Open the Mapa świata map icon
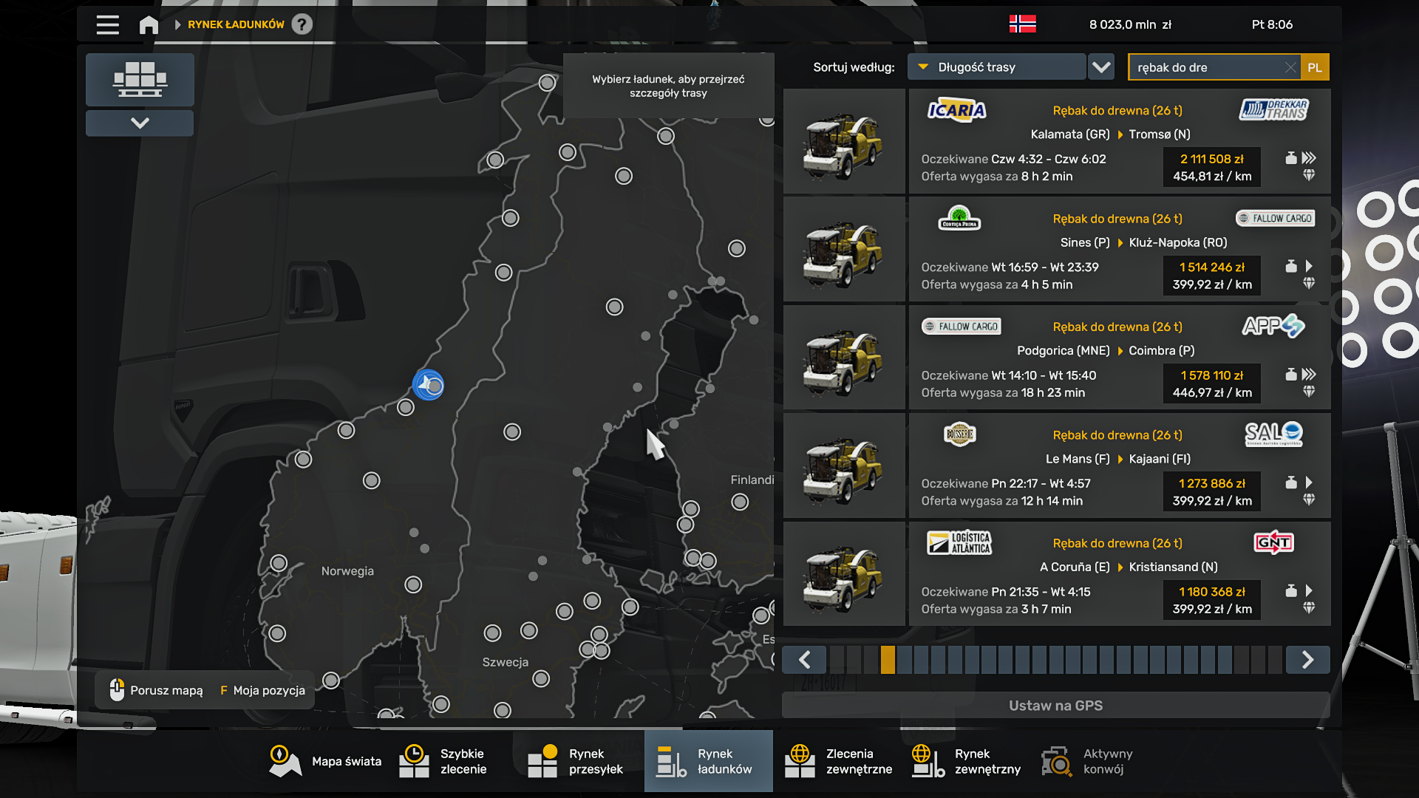The height and width of the screenshot is (798, 1419). (285, 761)
